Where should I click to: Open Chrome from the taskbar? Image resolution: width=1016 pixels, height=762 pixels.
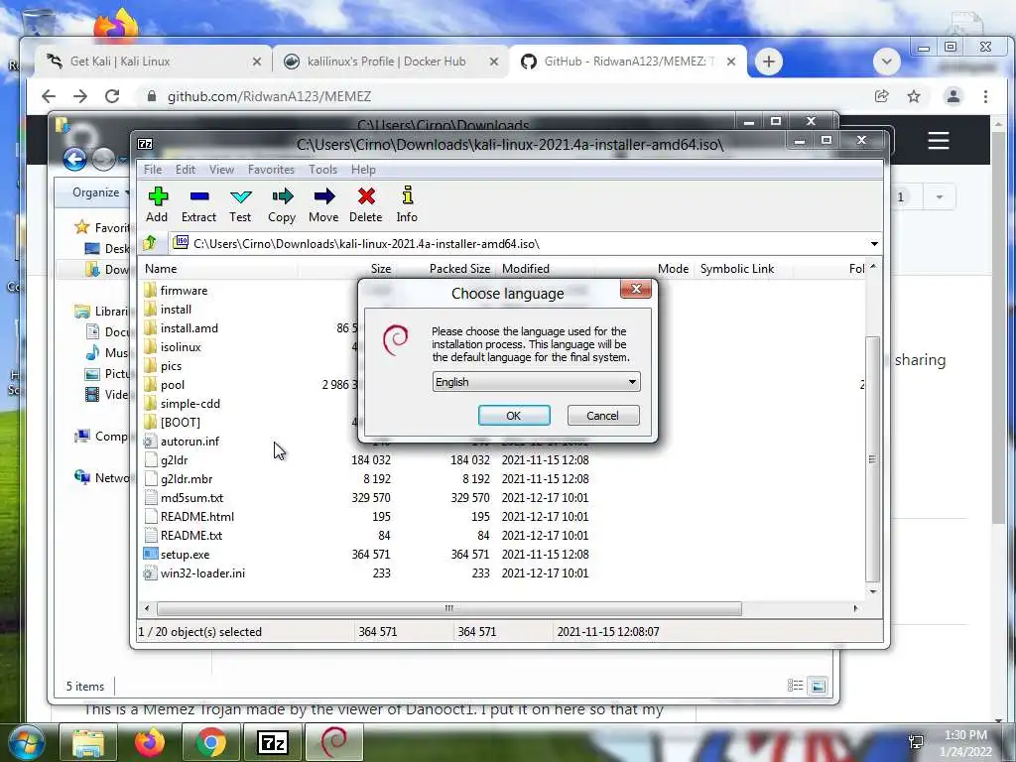210,742
